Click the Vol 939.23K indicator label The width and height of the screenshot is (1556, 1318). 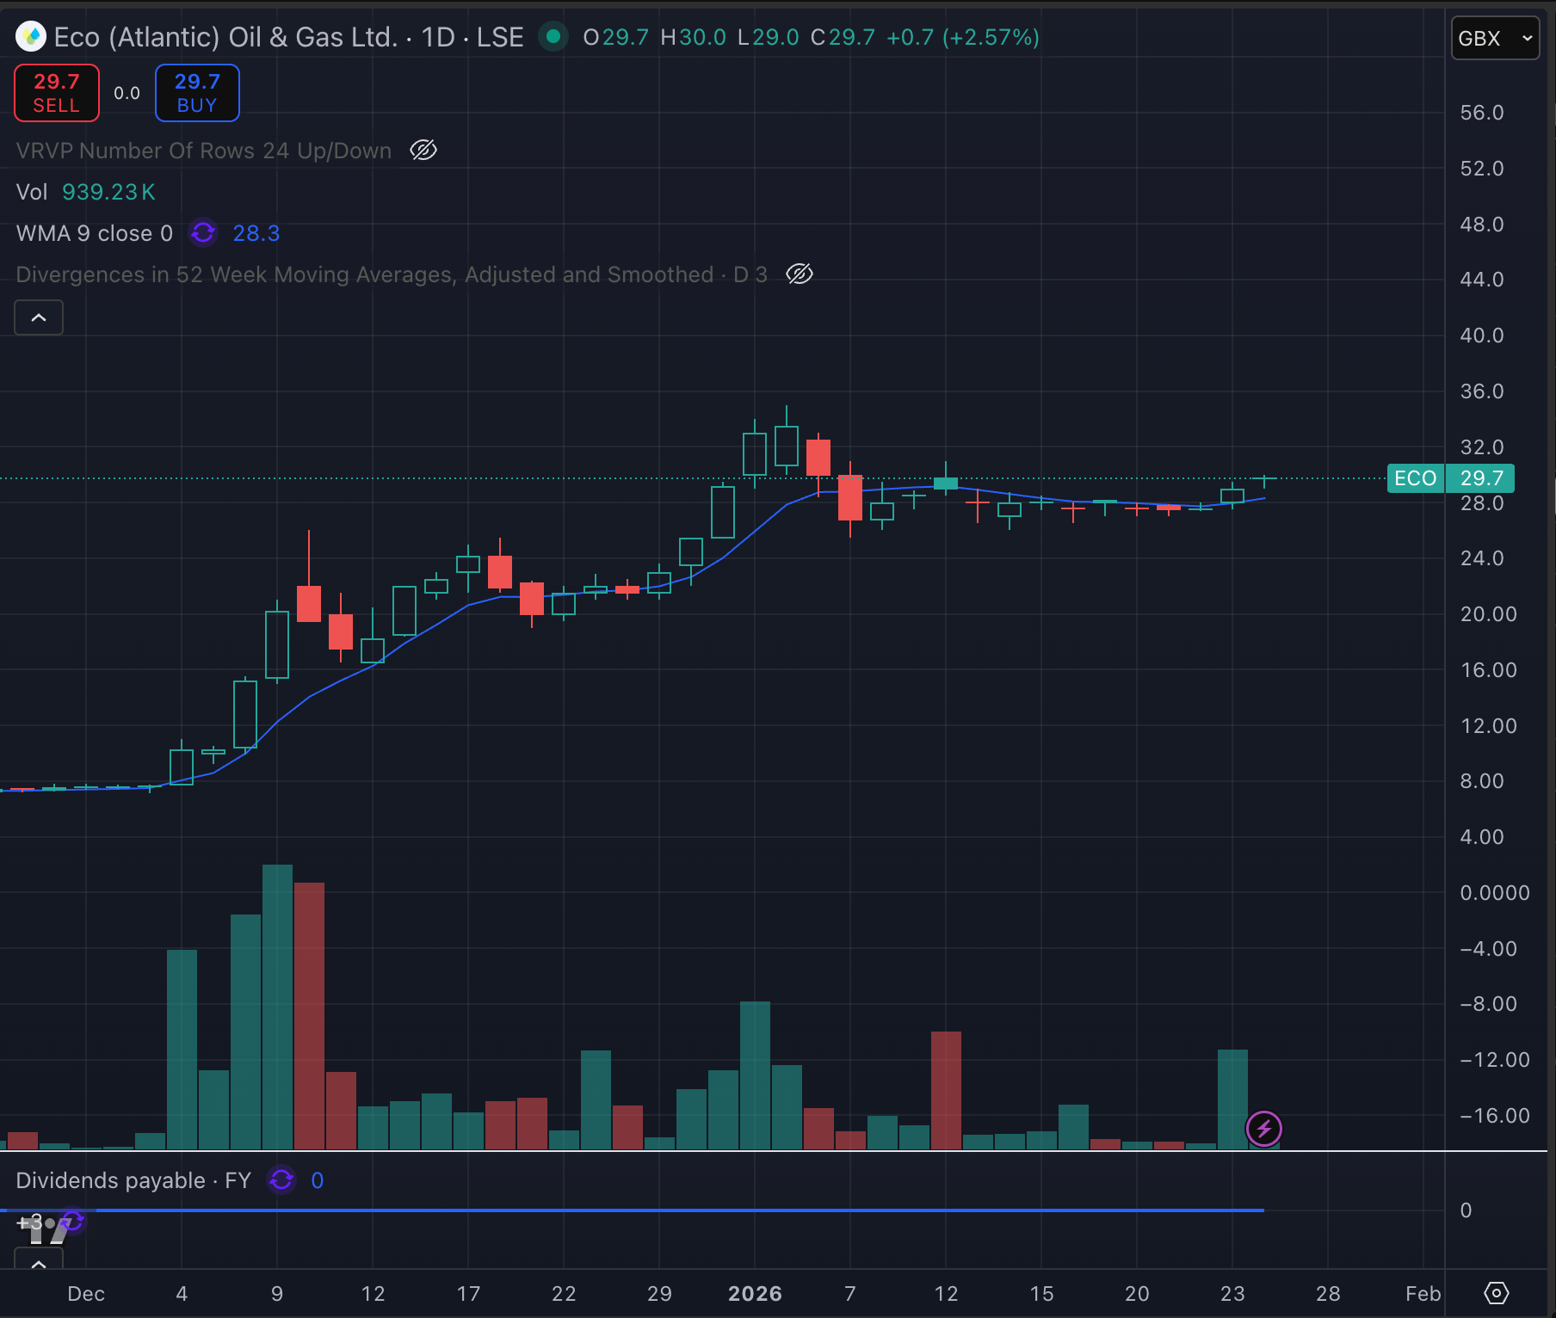coord(85,192)
